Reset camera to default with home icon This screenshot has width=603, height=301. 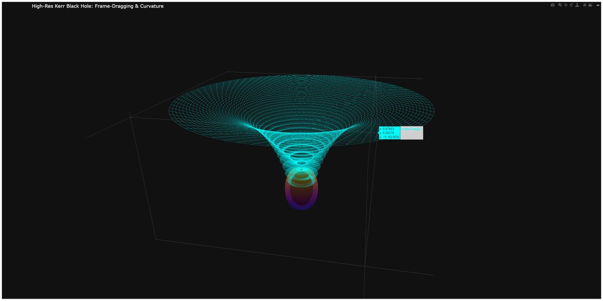click(x=584, y=5)
